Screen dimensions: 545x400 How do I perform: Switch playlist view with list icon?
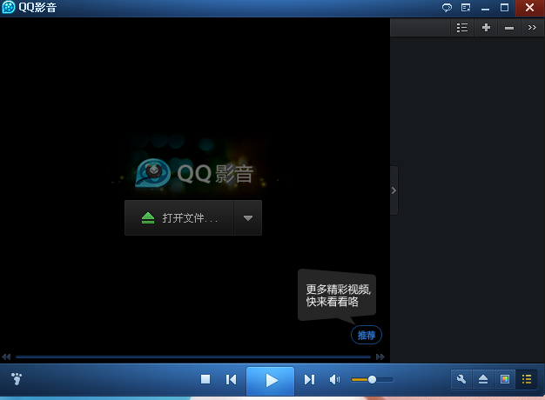(x=462, y=28)
